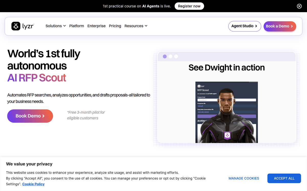307x191 pixels.
Task: Click the arrow chevron on the Agent Studio button
Action: [x=256, y=26]
